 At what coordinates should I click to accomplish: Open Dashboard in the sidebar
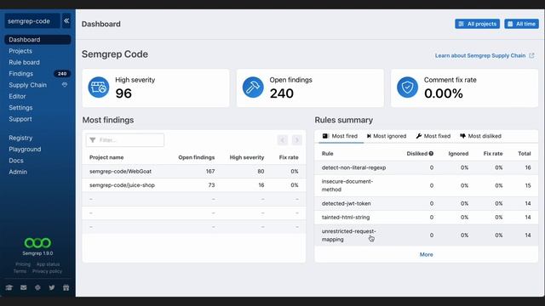pos(37,40)
